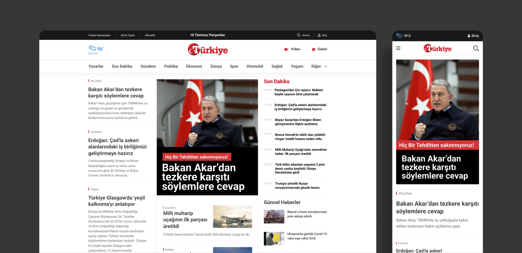The width and height of the screenshot is (522, 253).
Task: Click the Giriş text in desktop top bar
Action: pos(324,35)
